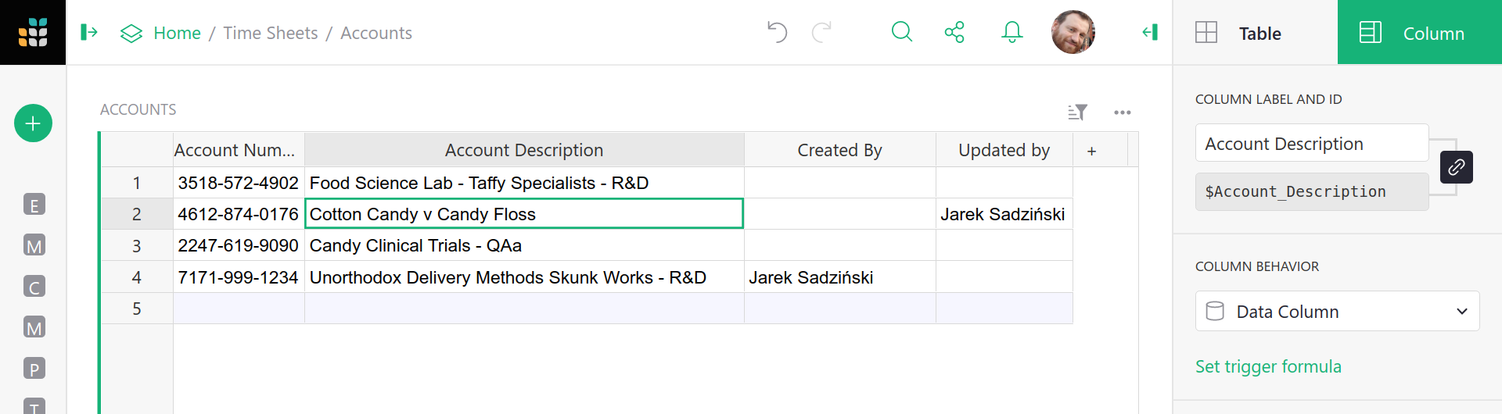Click the Set trigger formula link

(x=1268, y=366)
